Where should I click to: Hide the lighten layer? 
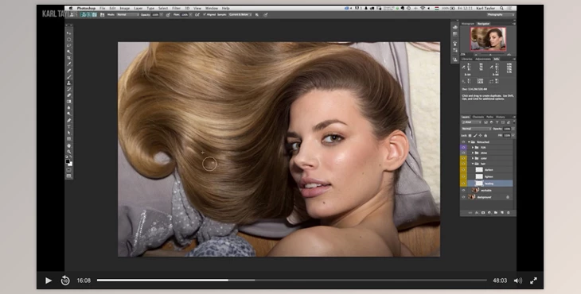[x=463, y=176]
